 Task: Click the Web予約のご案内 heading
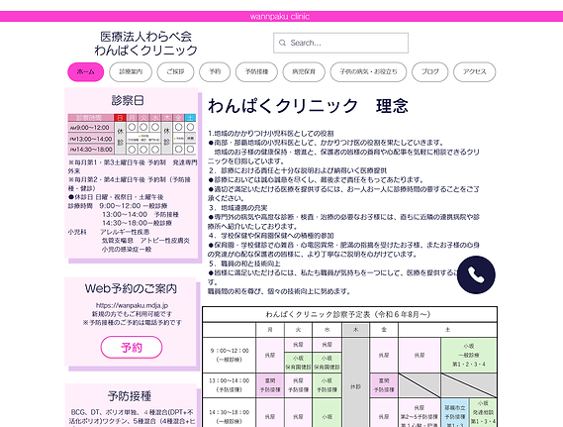click(131, 288)
